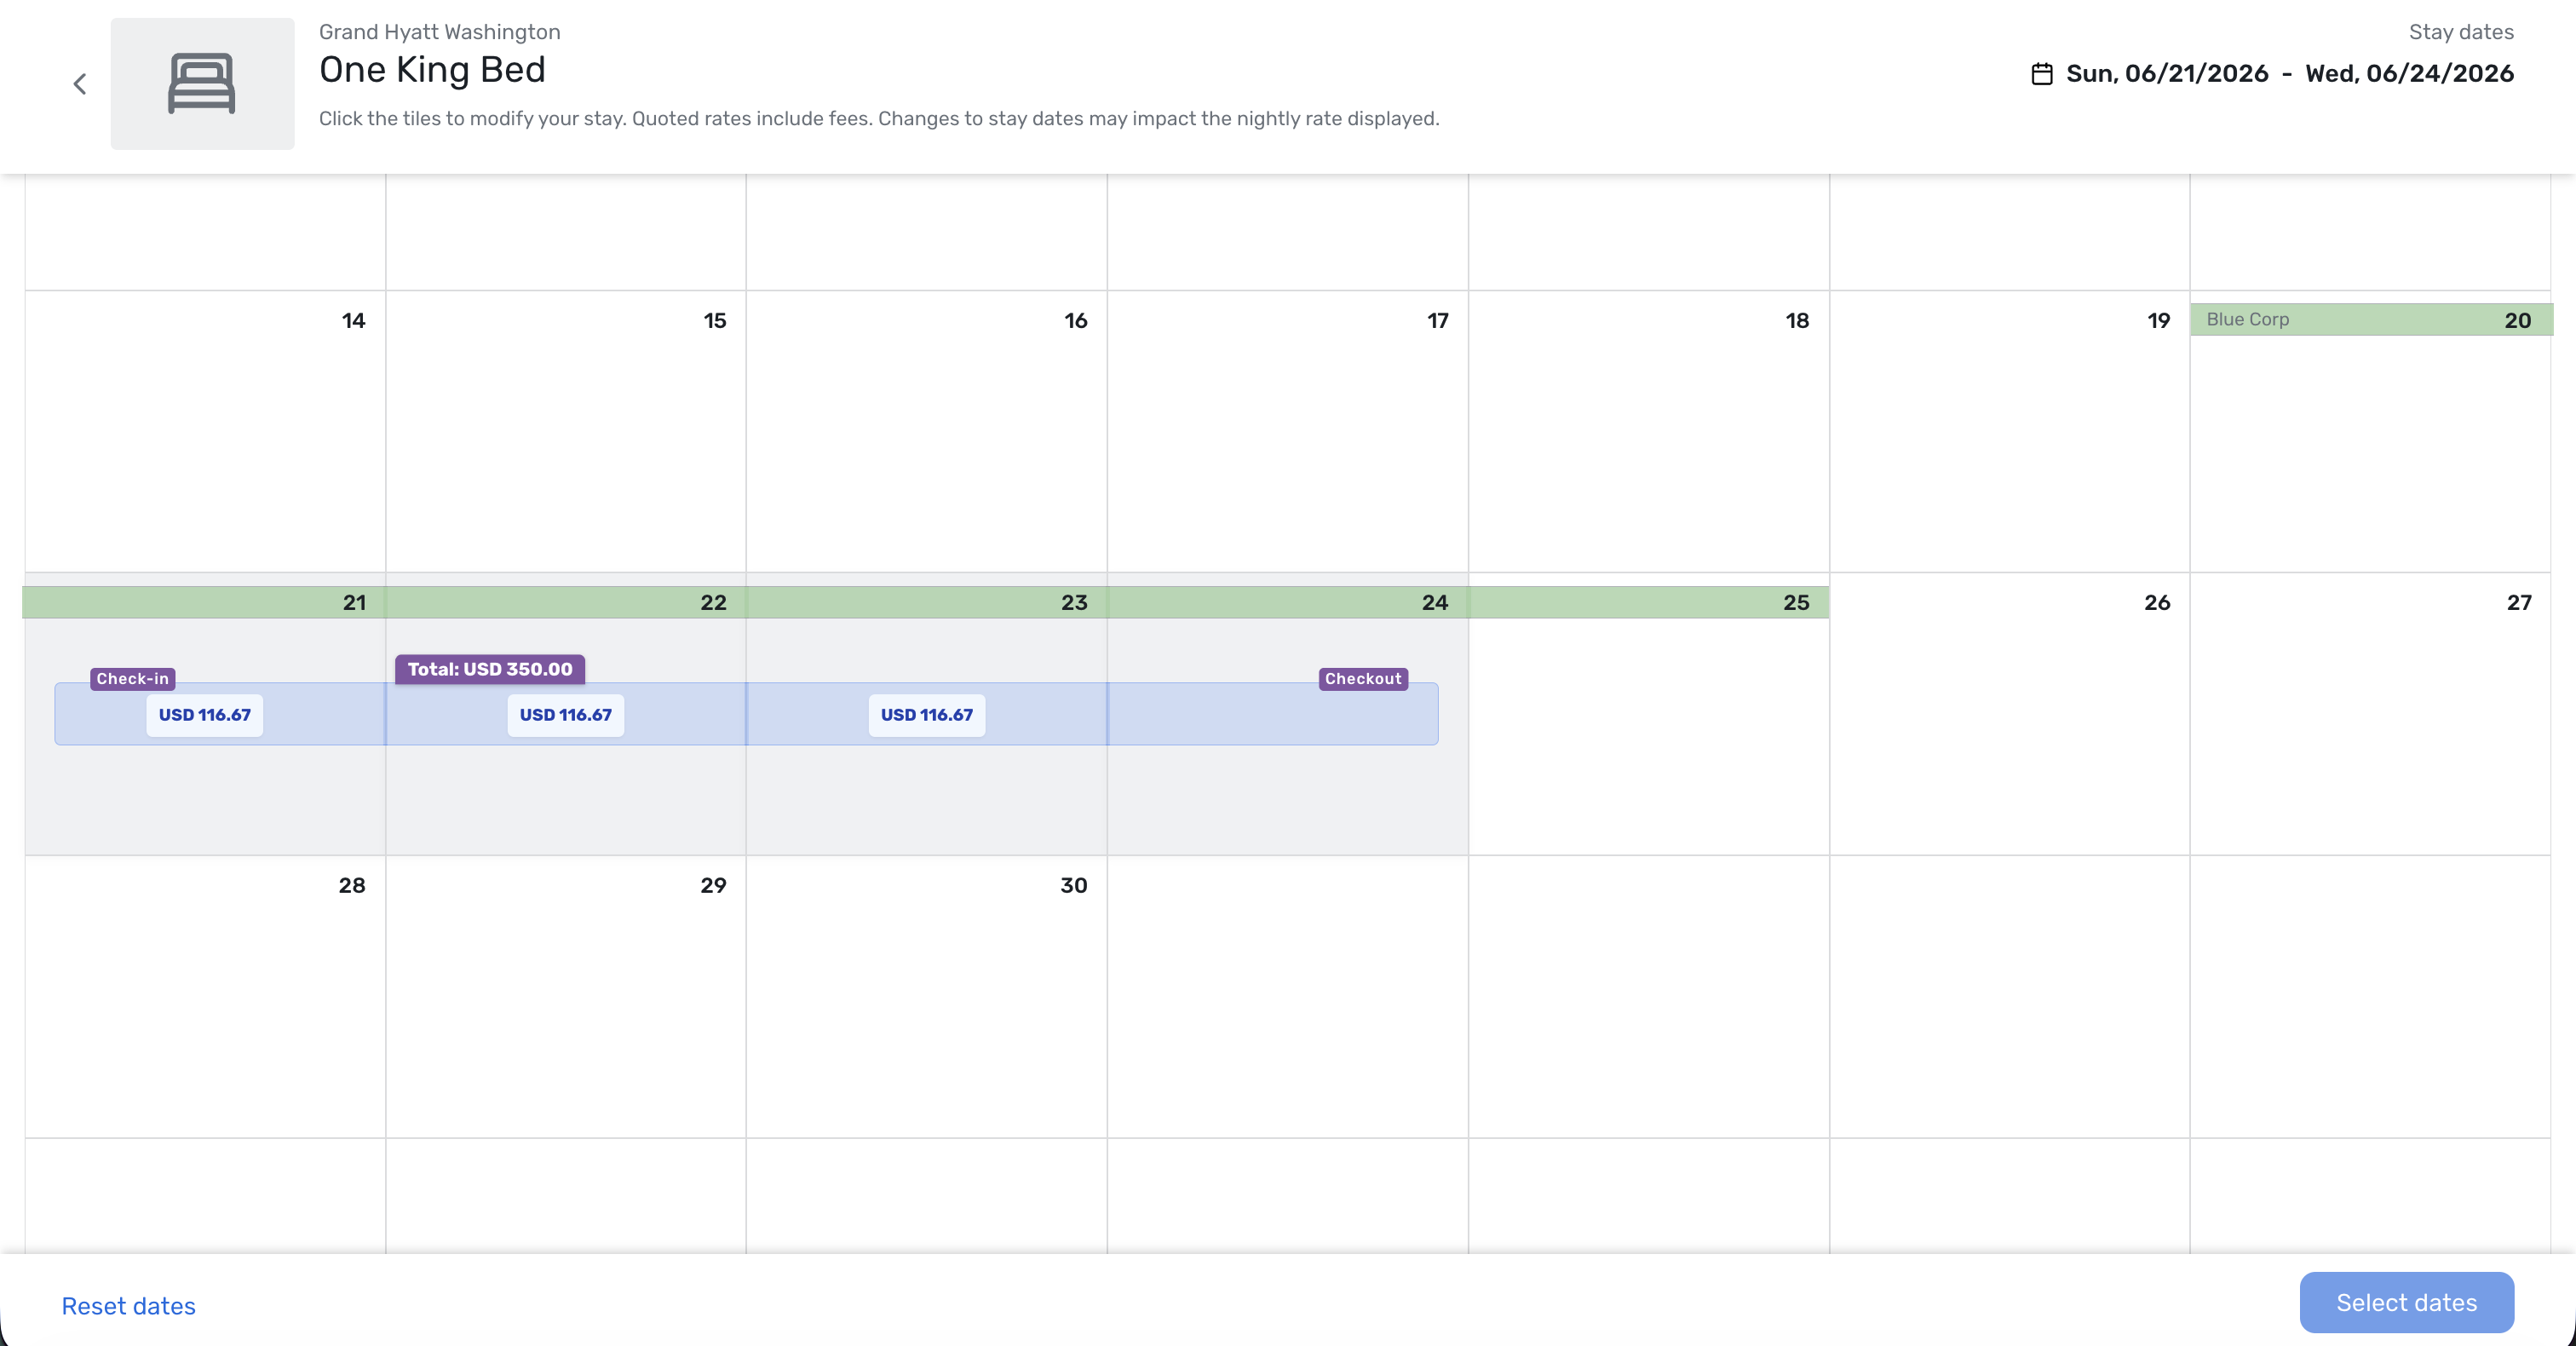The image size is (2576, 1346).
Task: Click the calendar icon beside stay dates
Action: 2042,74
